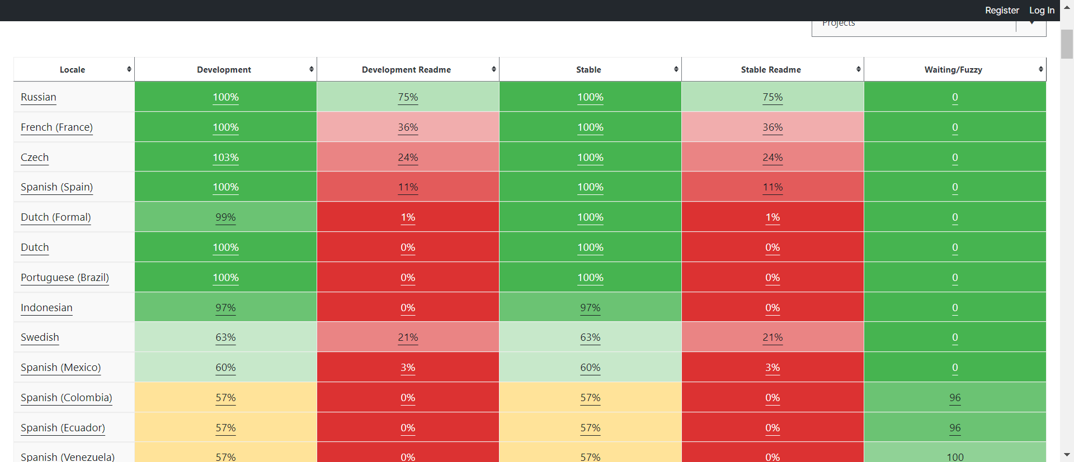
Task: Click the Stable column sort icon
Action: click(x=676, y=69)
